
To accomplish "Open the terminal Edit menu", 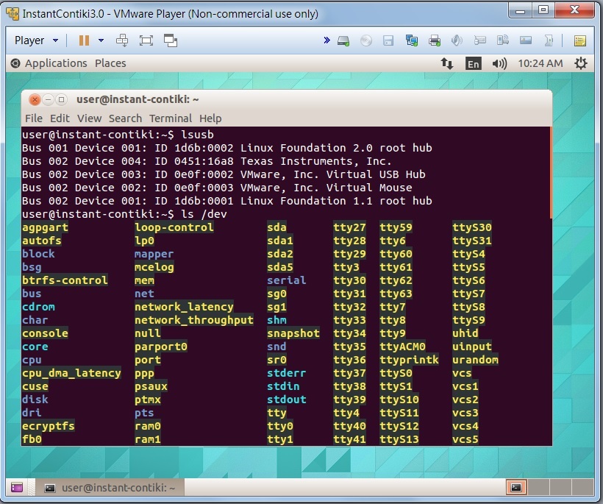I will pyautogui.click(x=60, y=118).
